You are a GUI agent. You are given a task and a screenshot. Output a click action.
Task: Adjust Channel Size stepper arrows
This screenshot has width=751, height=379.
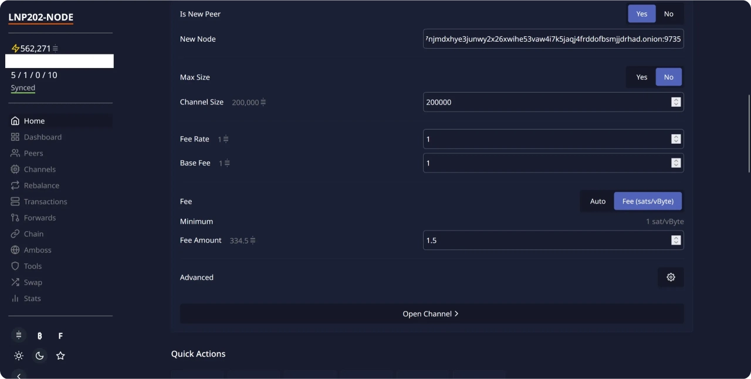676,102
